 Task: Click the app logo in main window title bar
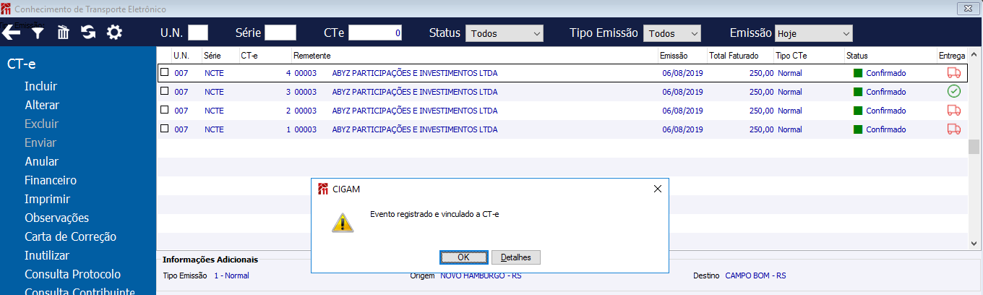7,9
